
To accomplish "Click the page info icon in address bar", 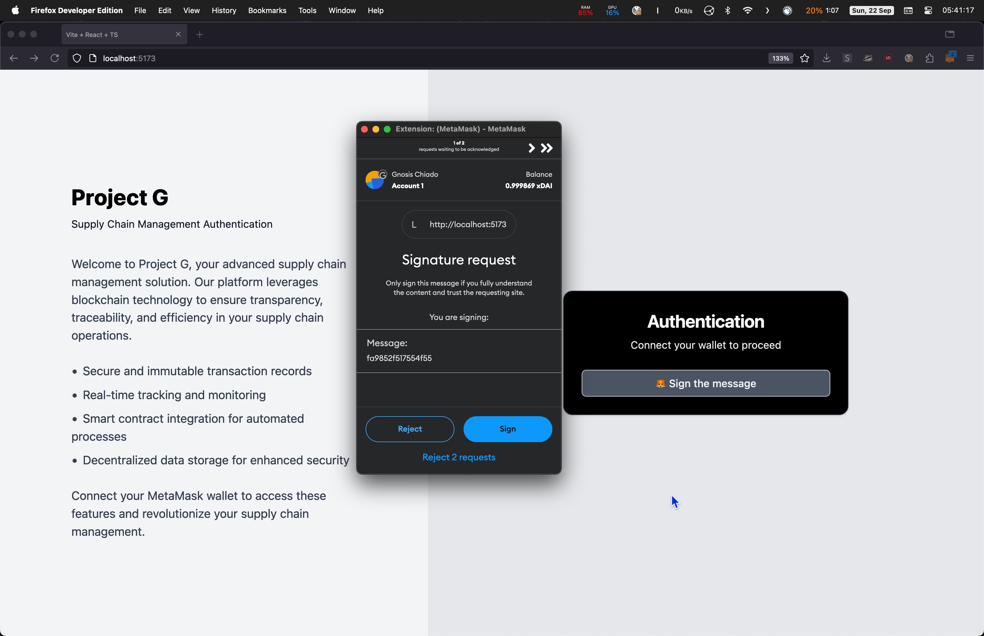I will click(x=93, y=58).
